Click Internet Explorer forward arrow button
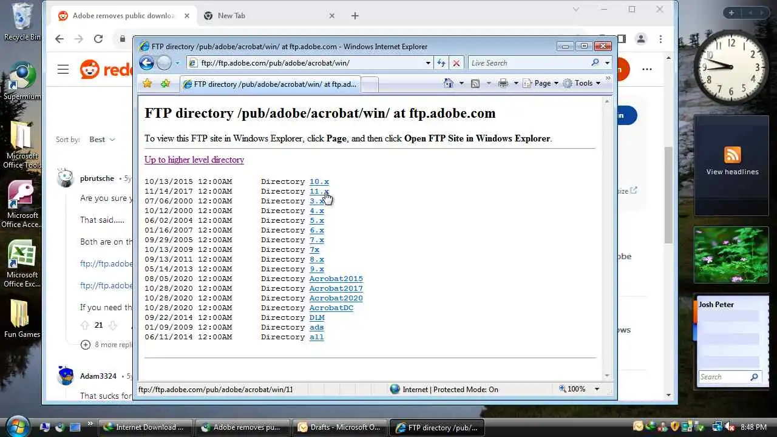 [x=164, y=63]
